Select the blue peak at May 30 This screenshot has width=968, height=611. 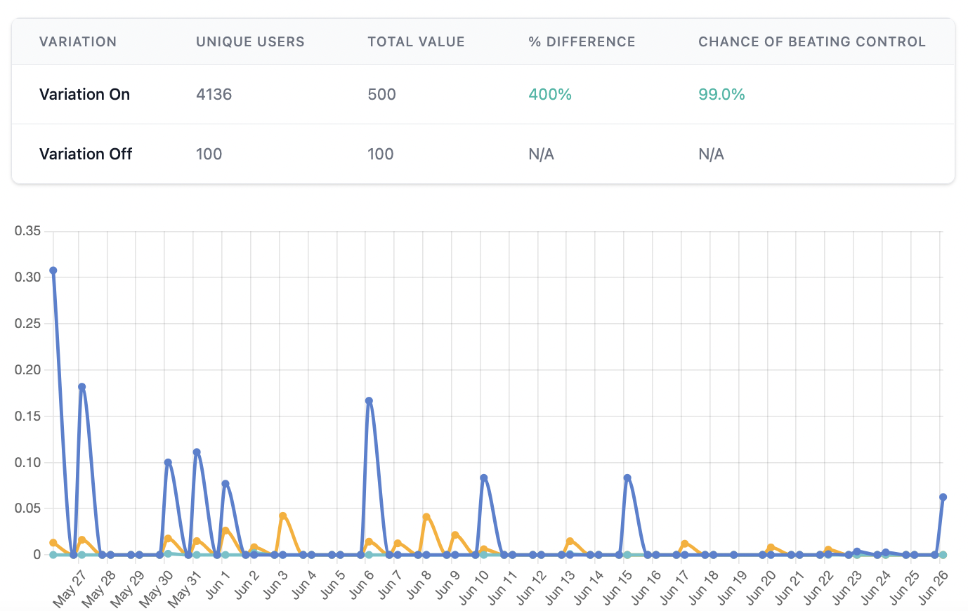(x=168, y=463)
